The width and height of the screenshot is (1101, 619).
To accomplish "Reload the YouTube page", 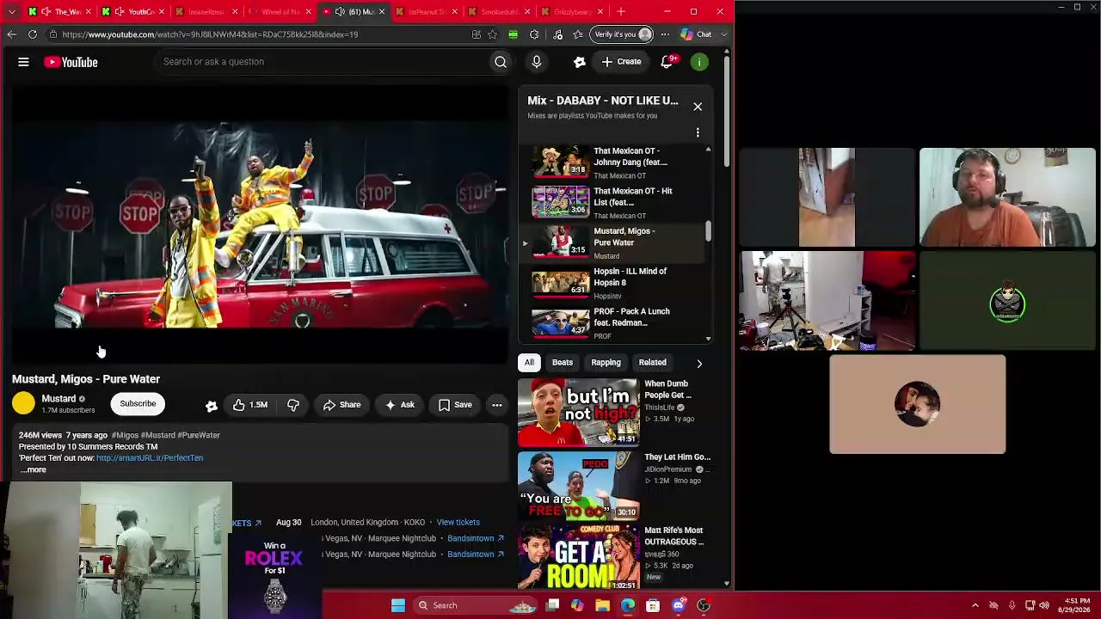I will click(x=33, y=34).
